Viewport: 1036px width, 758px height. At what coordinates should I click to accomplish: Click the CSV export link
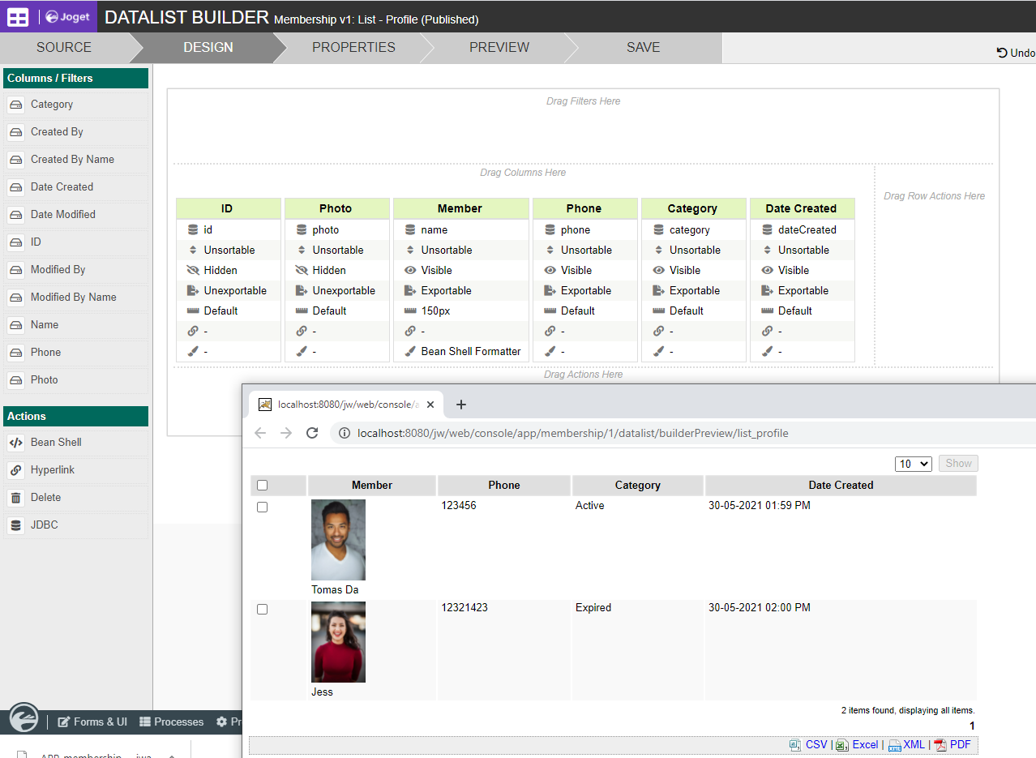click(x=816, y=745)
